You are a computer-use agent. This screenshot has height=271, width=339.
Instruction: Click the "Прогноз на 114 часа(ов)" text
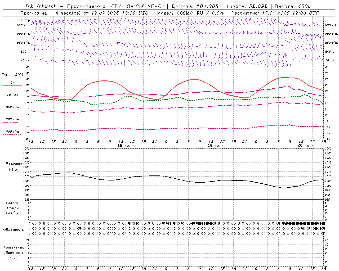[51, 13]
